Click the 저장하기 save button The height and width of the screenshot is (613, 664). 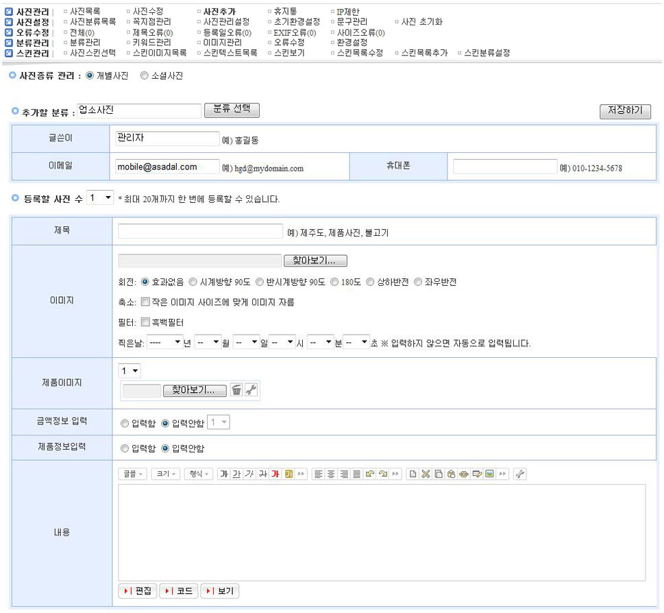click(x=624, y=111)
